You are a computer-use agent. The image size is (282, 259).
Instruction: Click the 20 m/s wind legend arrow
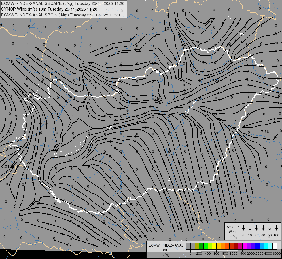coord(257,228)
